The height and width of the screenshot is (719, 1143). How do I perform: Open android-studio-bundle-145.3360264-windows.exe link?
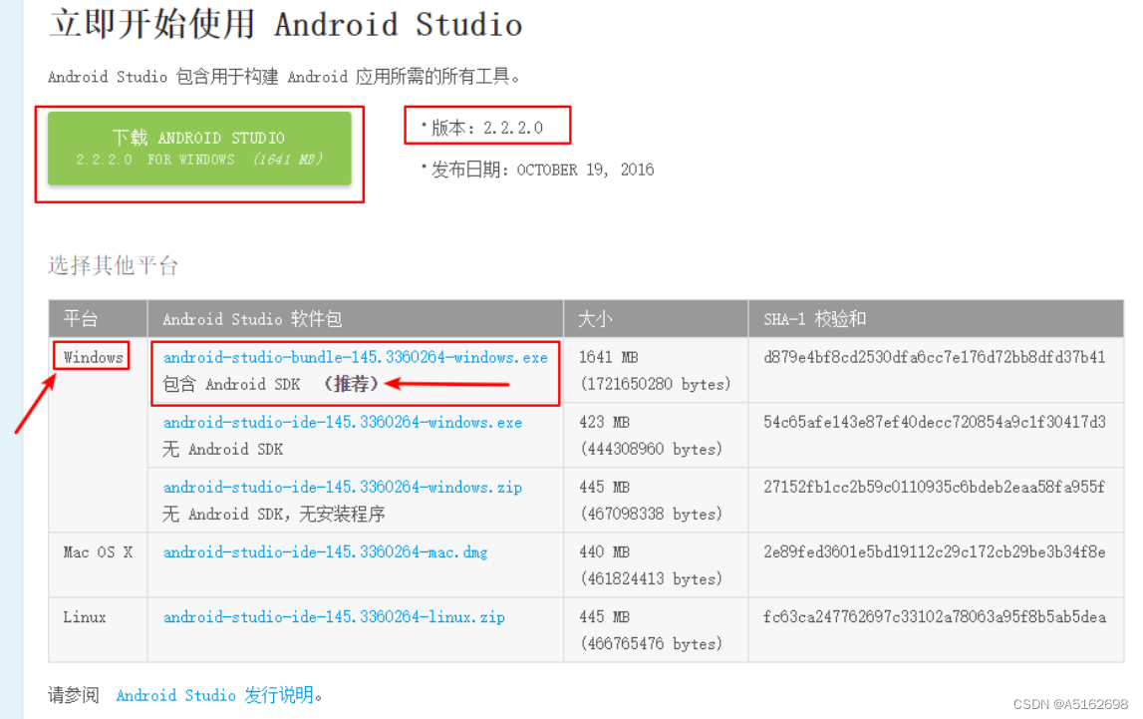click(x=355, y=357)
